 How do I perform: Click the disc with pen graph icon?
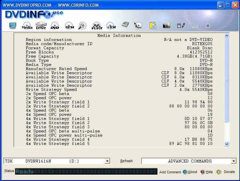coord(138,26)
